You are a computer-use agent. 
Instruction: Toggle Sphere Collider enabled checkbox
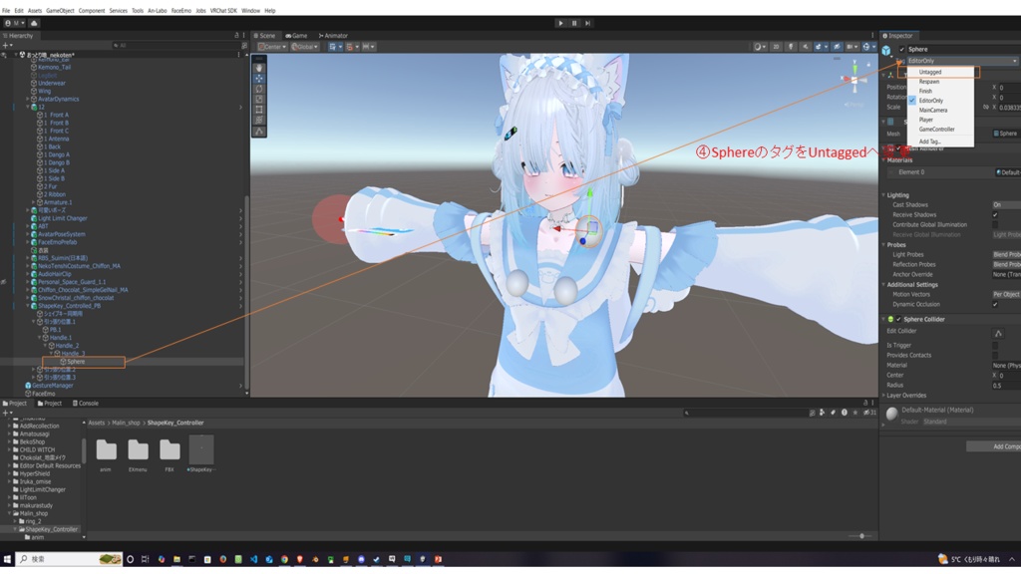click(898, 320)
